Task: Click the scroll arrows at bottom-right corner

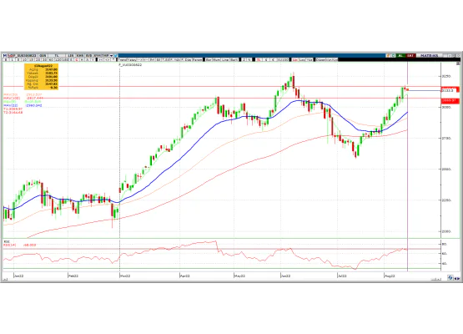Action: point(457,278)
